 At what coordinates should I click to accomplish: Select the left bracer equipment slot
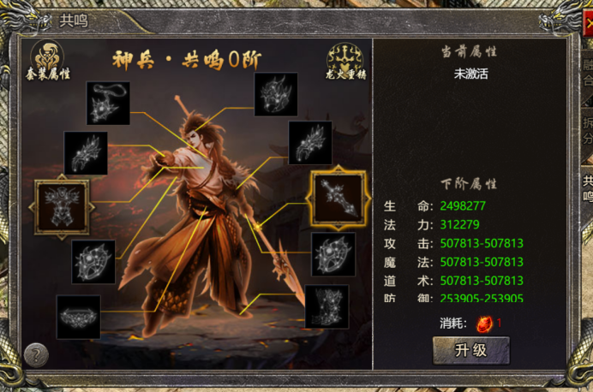point(86,153)
